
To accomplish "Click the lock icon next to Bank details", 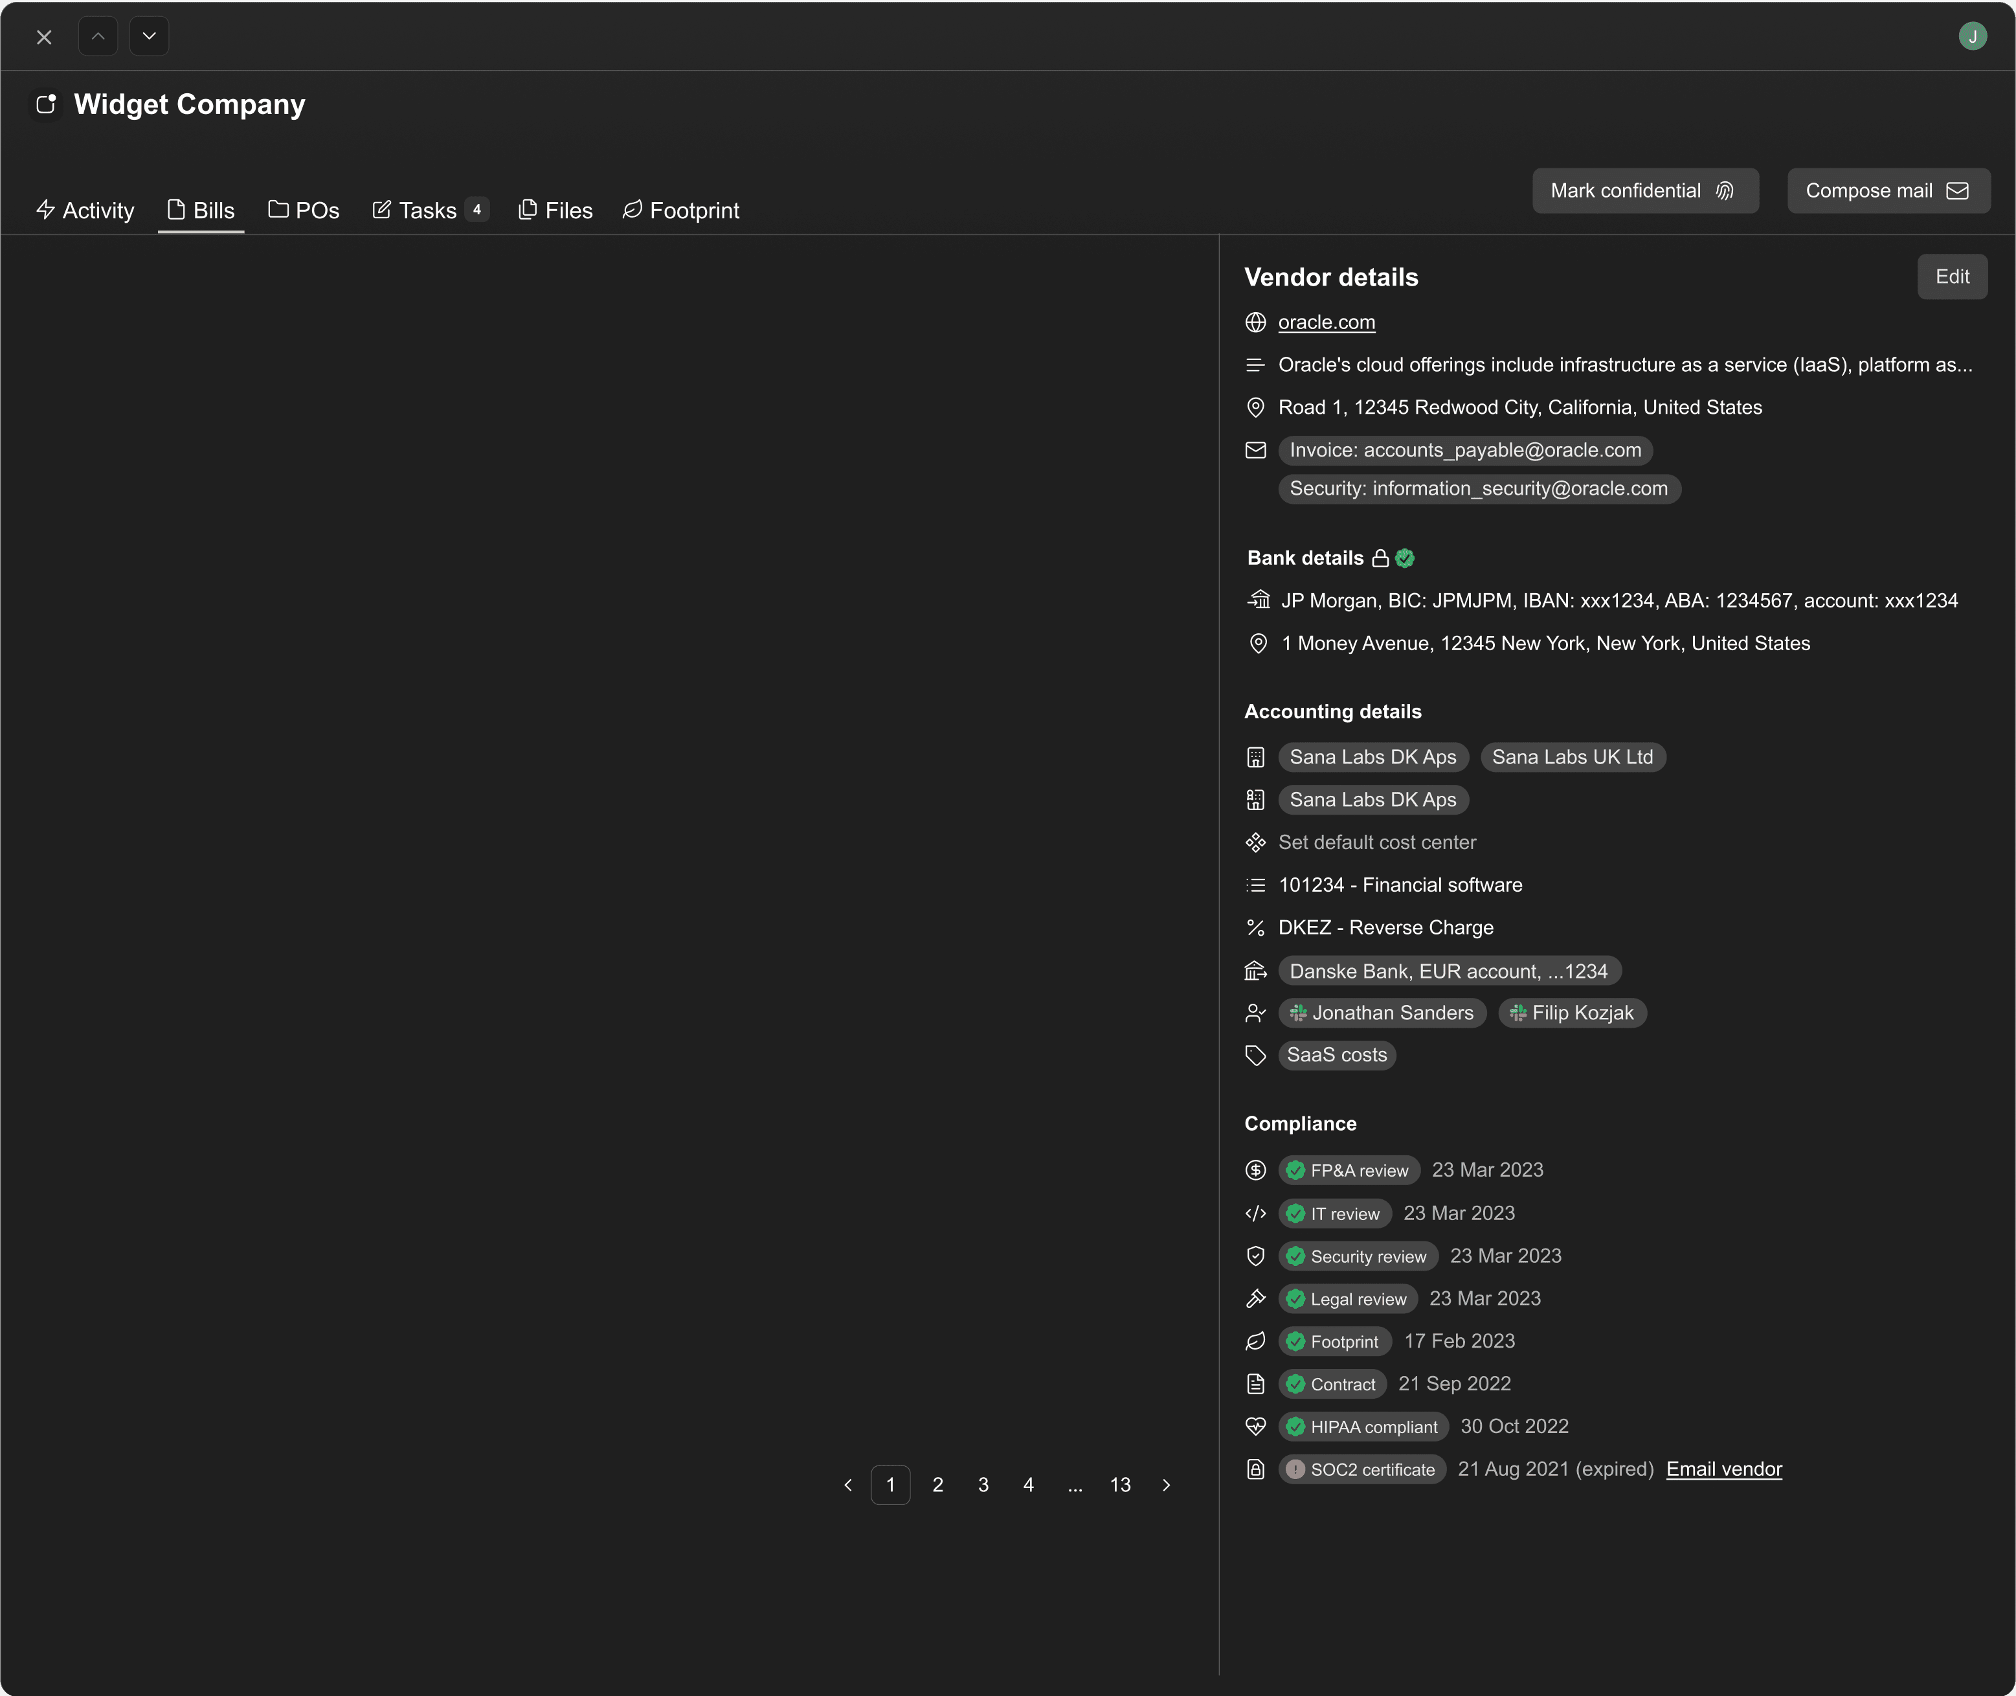I will (1380, 558).
